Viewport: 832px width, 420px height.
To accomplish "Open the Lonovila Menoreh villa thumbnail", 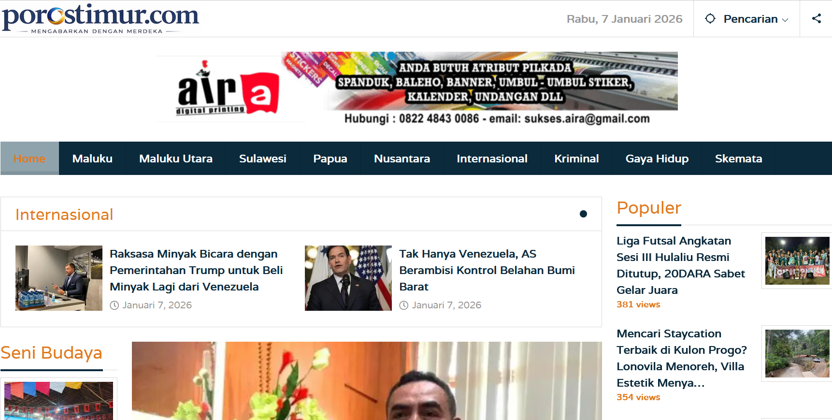I will pyautogui.click(x=797, y=353).
